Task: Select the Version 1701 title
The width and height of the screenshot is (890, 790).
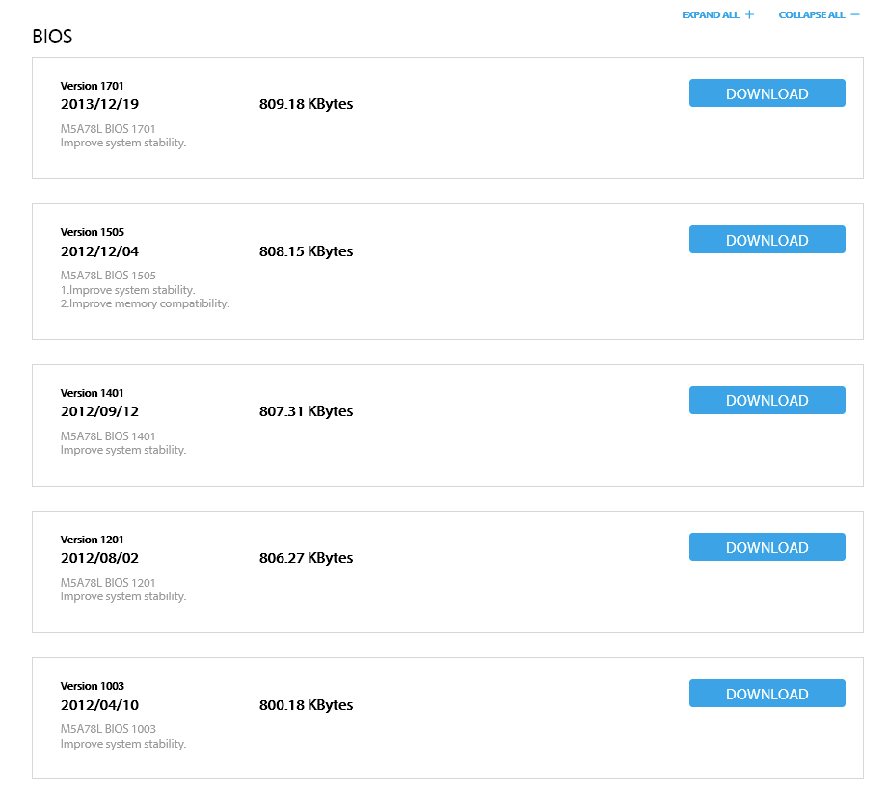Action: pyautogui.click(x=92, y=86)
